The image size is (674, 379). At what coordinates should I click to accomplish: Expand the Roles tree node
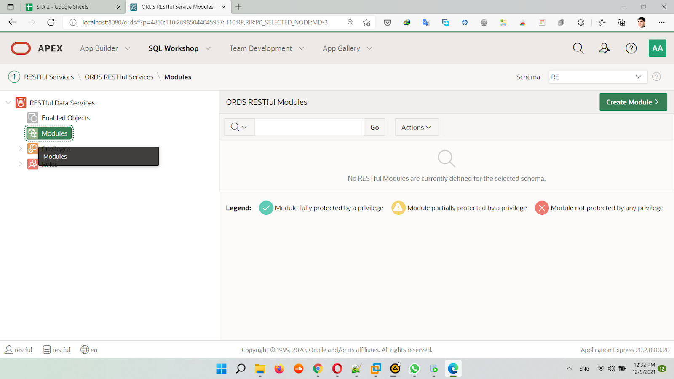click(20, 164)
